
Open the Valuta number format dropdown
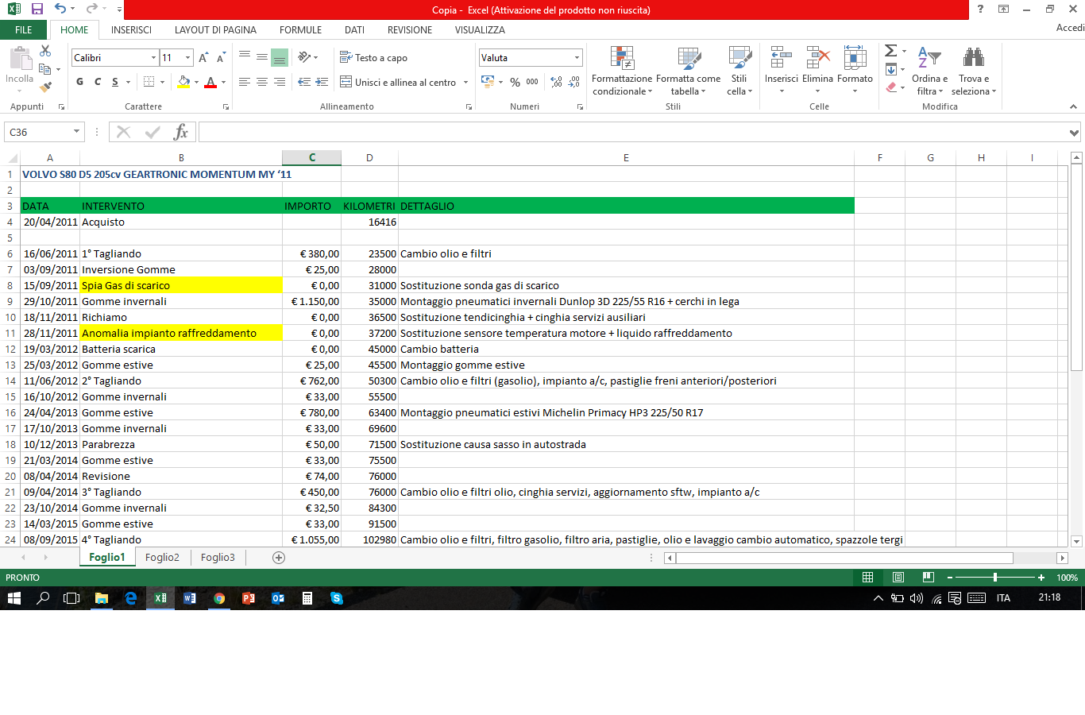[577, 58]
